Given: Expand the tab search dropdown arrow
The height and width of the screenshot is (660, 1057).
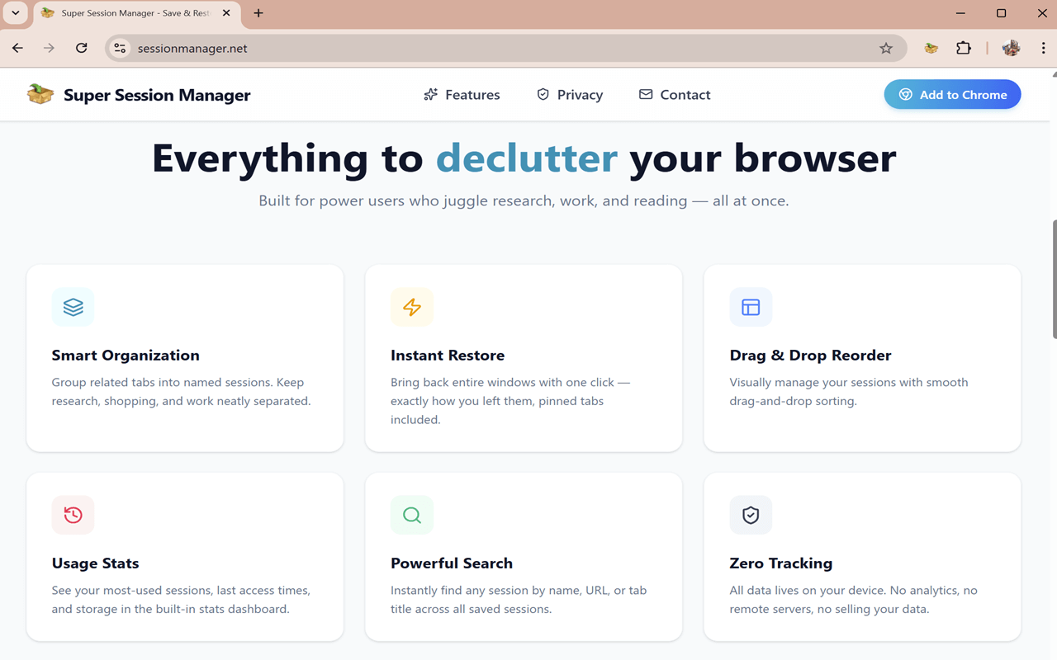Looking at the screenshot, I should (x=15, y=13).
